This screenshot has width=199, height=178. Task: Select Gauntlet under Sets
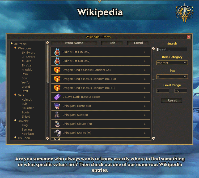[x=28, y=108]
